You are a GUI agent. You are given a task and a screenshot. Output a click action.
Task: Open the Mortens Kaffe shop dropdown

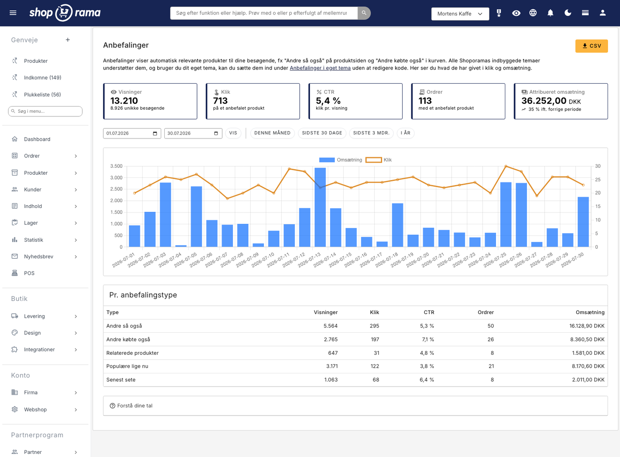(x=460, y=14)
